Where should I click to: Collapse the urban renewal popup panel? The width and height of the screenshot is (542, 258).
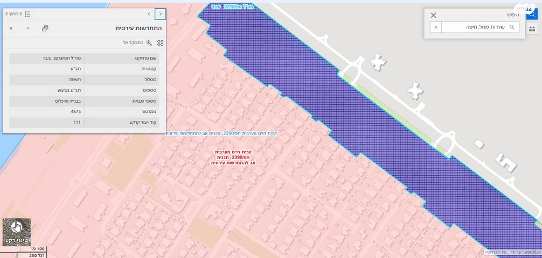pyautogui.click(x=28, y=28)
